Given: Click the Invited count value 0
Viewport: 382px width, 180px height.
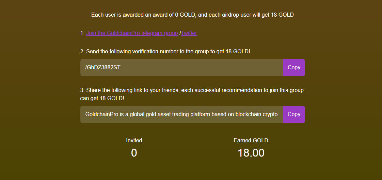Looking at the screenshot, I should tap(134, 153).
